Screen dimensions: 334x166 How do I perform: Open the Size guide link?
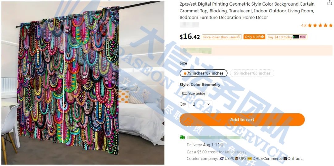[196, 94]
